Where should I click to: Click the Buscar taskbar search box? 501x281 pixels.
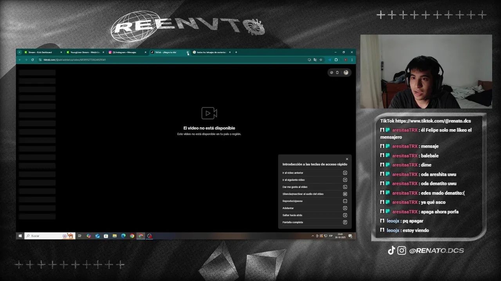click(x=49, y=236)
